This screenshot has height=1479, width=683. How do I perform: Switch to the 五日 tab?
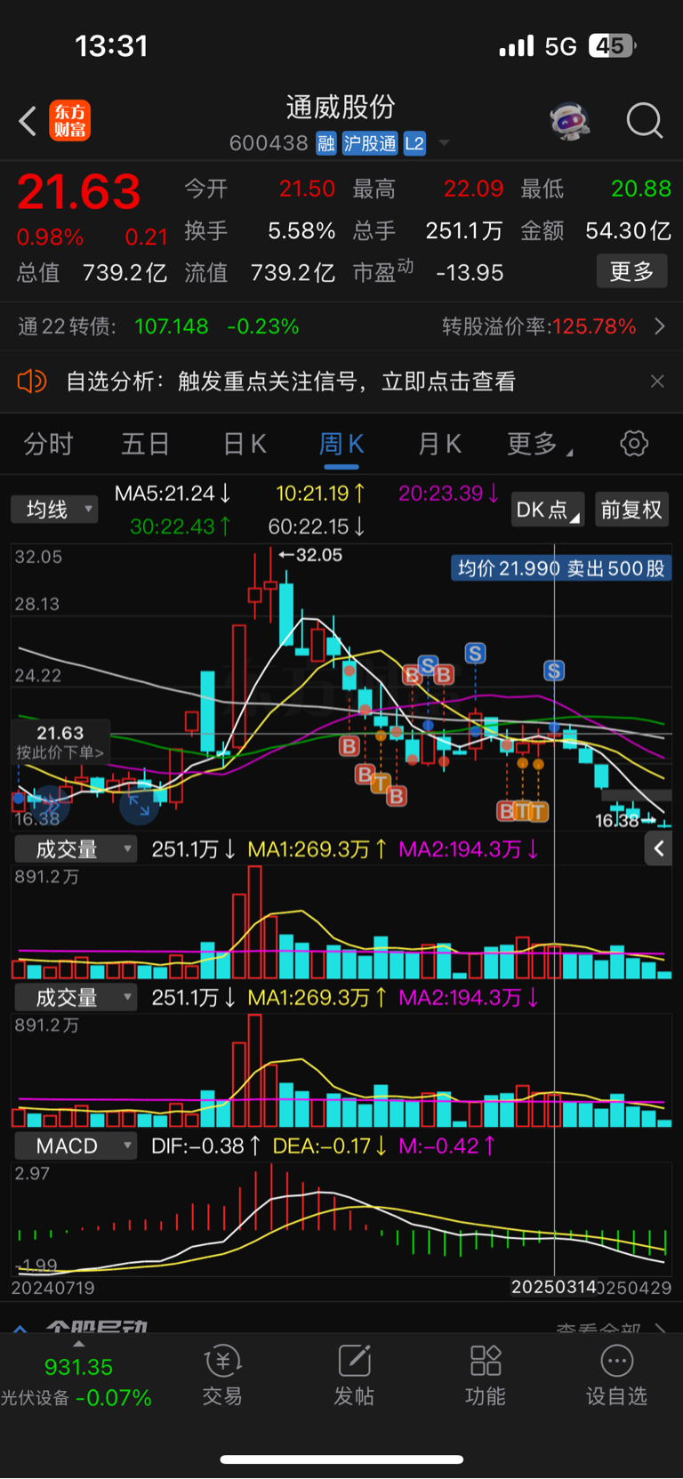pyautogui.click(x=145, y=444)
